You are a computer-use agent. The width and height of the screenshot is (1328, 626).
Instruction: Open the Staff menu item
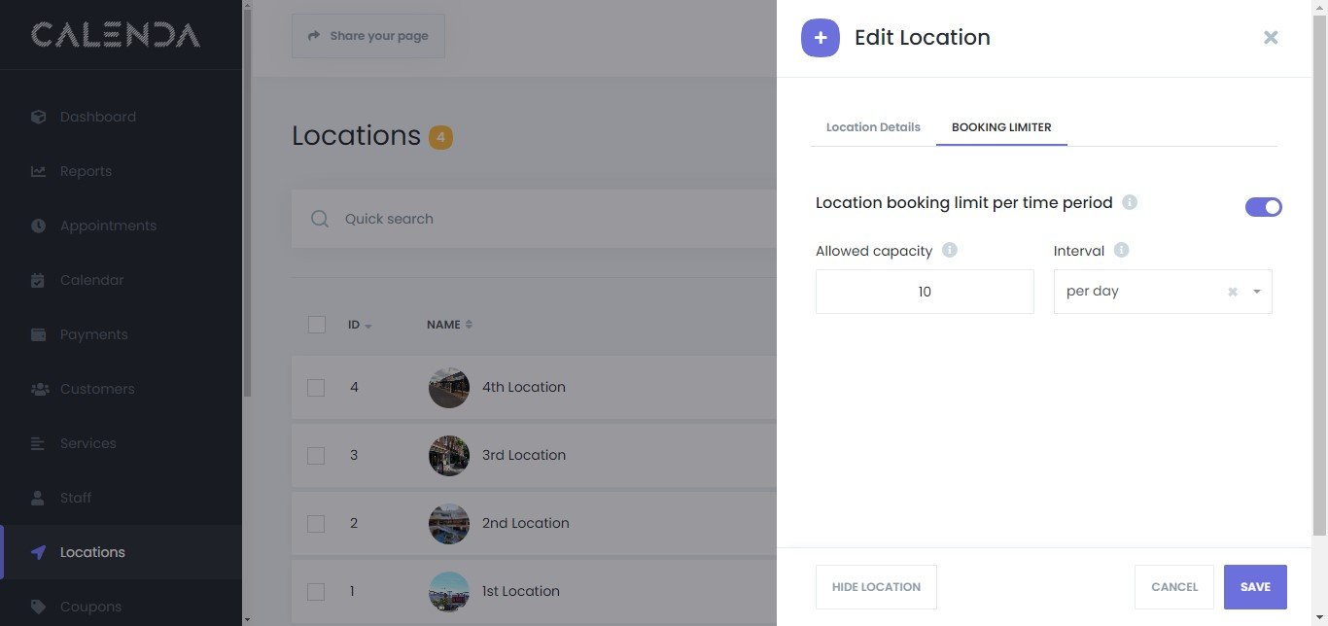[76, 498]
